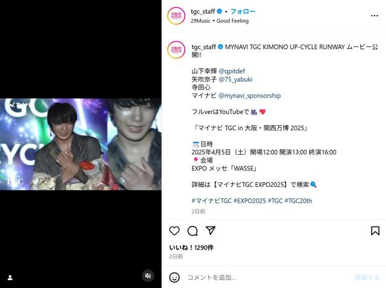Share post using paper plane icon
The image size is (386, 288).
click(210, 230)
